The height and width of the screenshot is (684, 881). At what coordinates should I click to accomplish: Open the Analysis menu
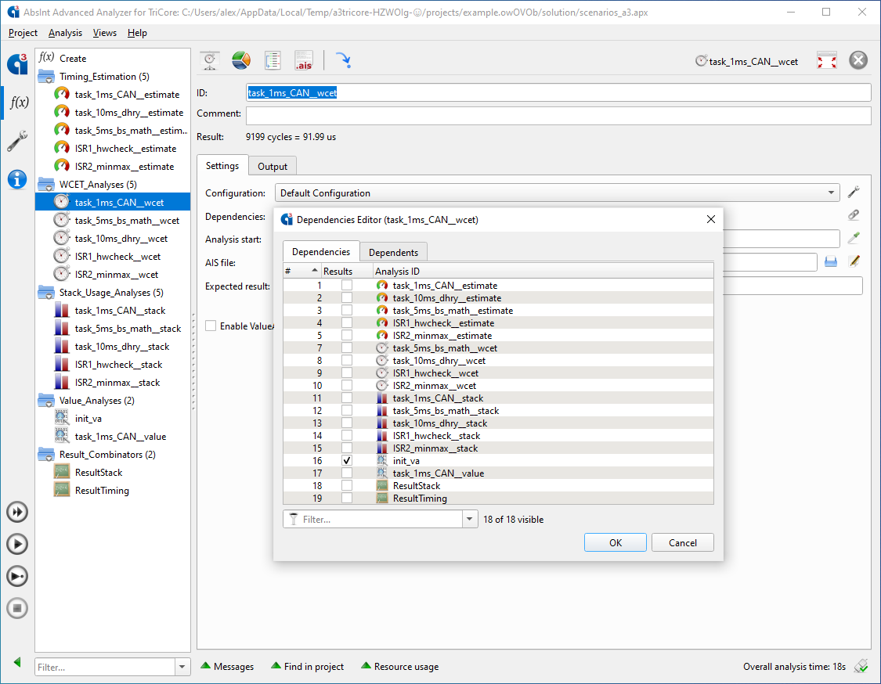65,33
